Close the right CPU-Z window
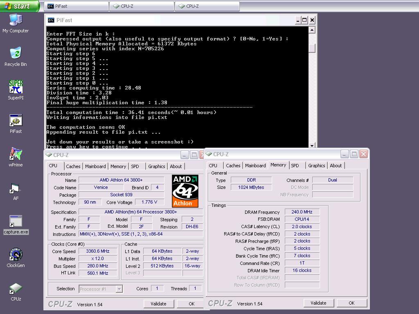Image resolution: width=419 pixels, height=314 pixels. point(363,154)
